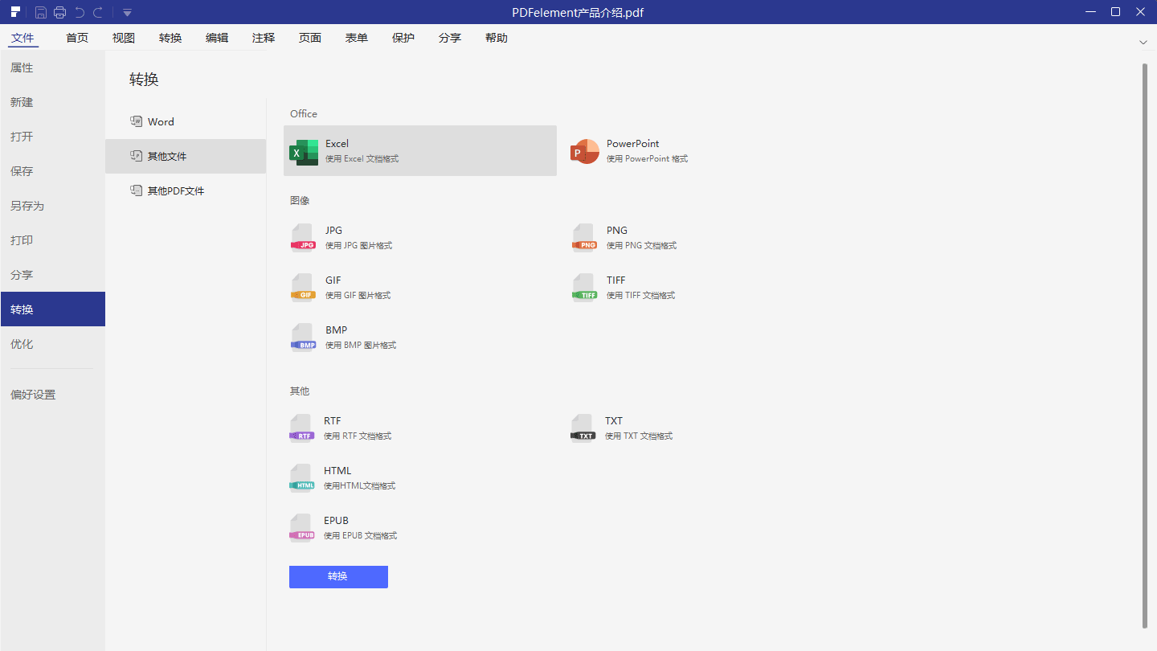Viewport: 1157px width, 651px height.
Task: Click 使用 JPG 图片格式 description
Action: (x=358, y=246)
